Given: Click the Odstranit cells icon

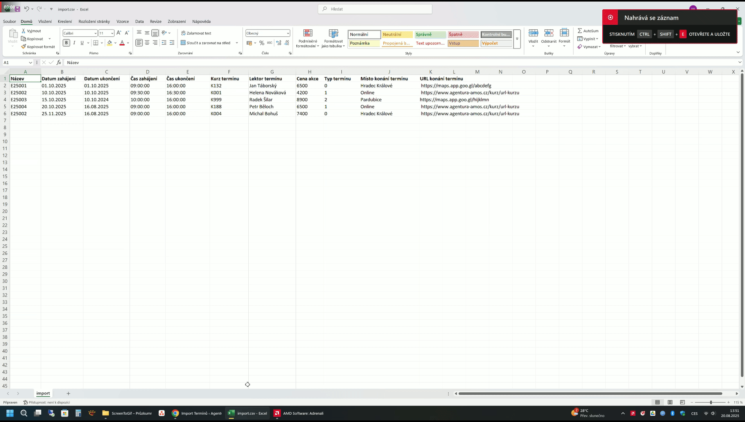Looking at the screenshot, I should coord(548,36).
